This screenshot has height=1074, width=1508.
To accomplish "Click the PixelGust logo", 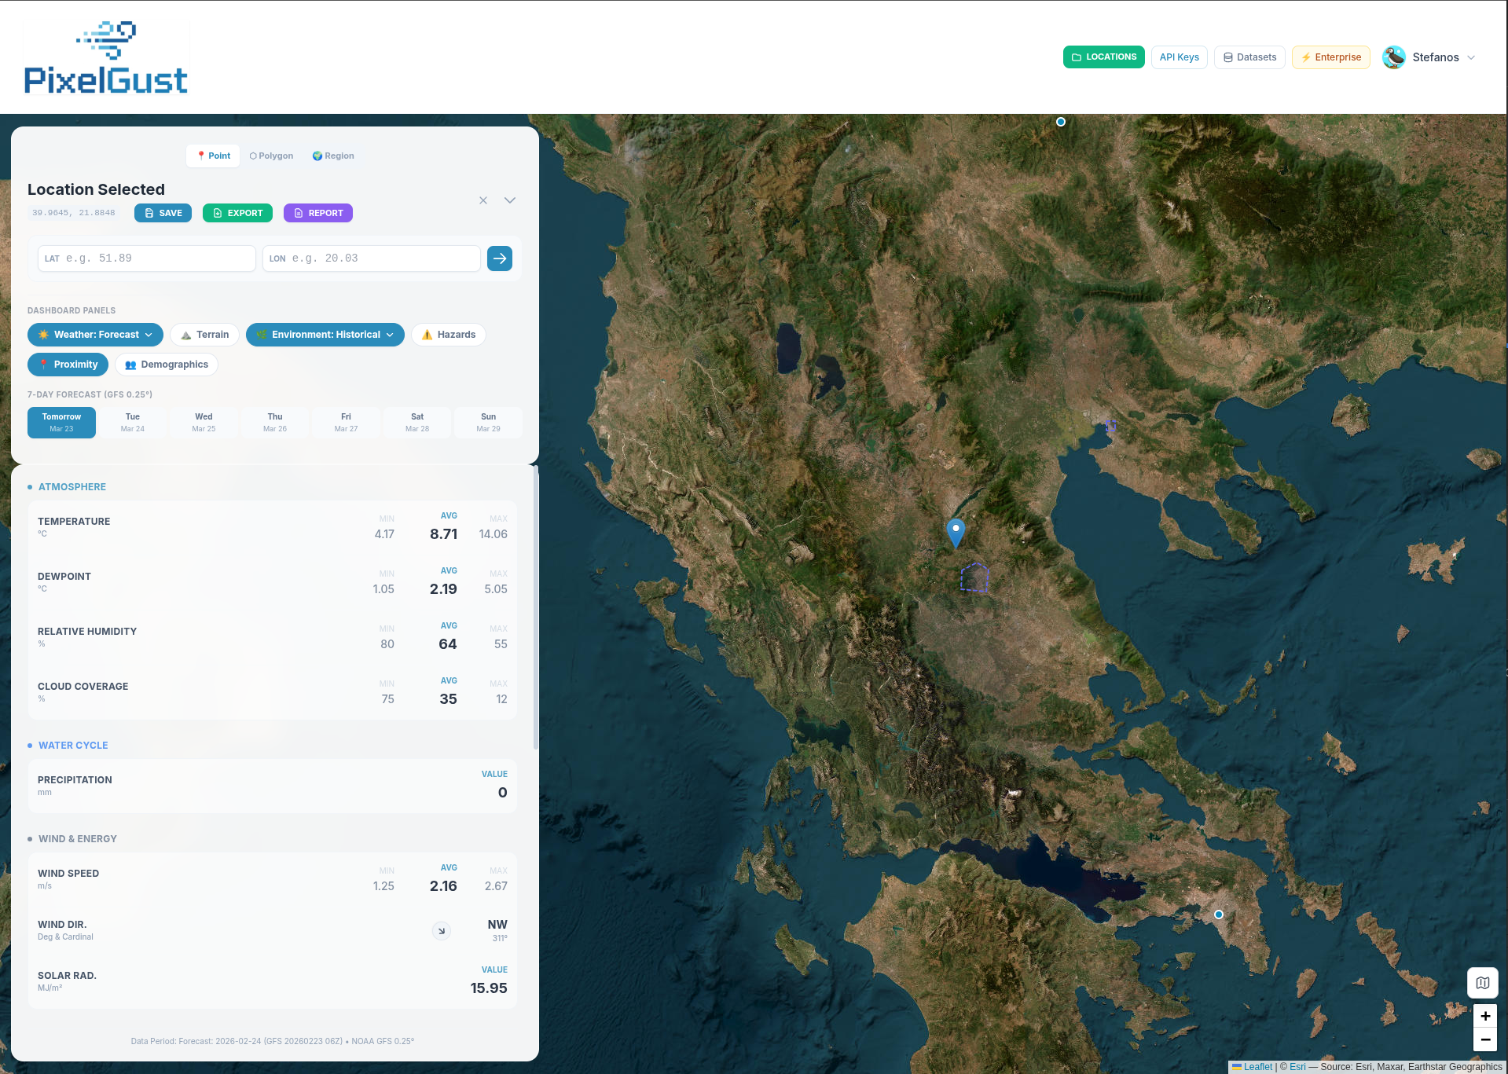I will tap(105, 55).
